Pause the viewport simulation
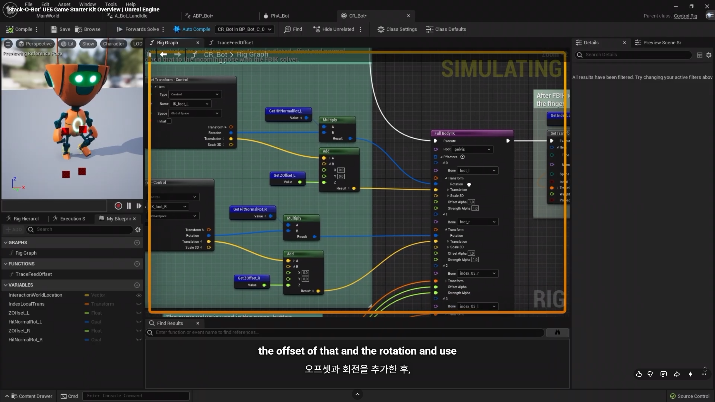Screen dimensions: 715x402 (x=129, y=206)
